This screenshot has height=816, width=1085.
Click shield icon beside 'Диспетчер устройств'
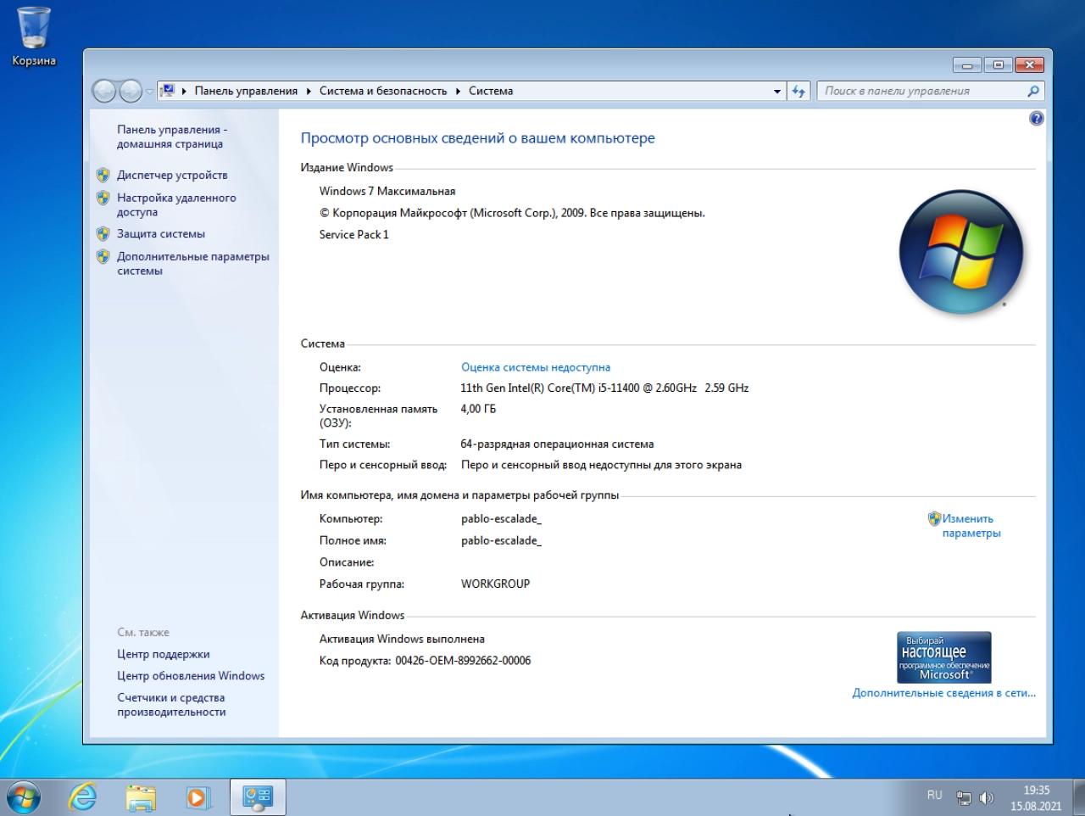click(103, 175)
